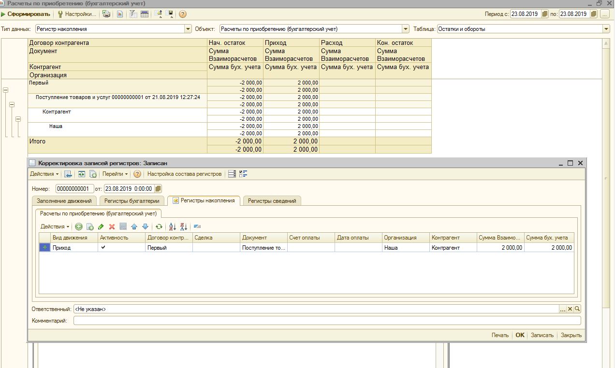The height and width of the screenshot is (368, 615).
Task: Move the row up with blue arrow
Action: 134,226
